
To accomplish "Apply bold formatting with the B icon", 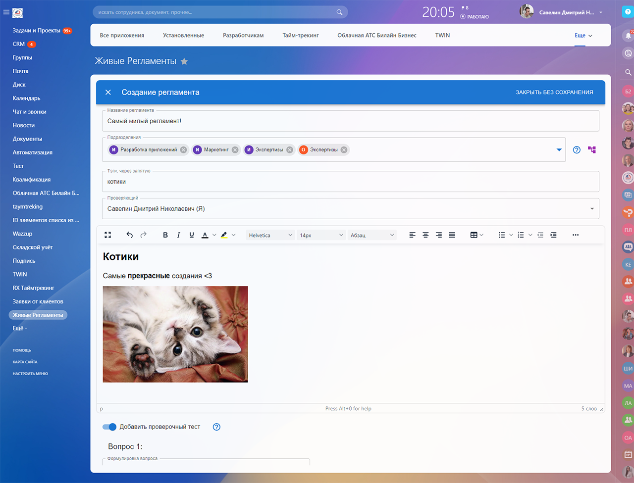I will [x=165, y=235].
